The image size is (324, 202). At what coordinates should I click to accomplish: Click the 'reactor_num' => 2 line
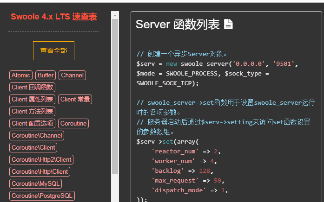pos(186,151)
